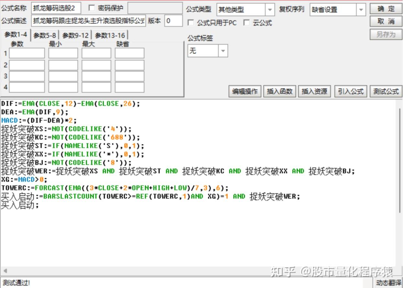403x288 pixels.
Task: Click the 公式描述 description input field
Action: [x=89, y=21]
